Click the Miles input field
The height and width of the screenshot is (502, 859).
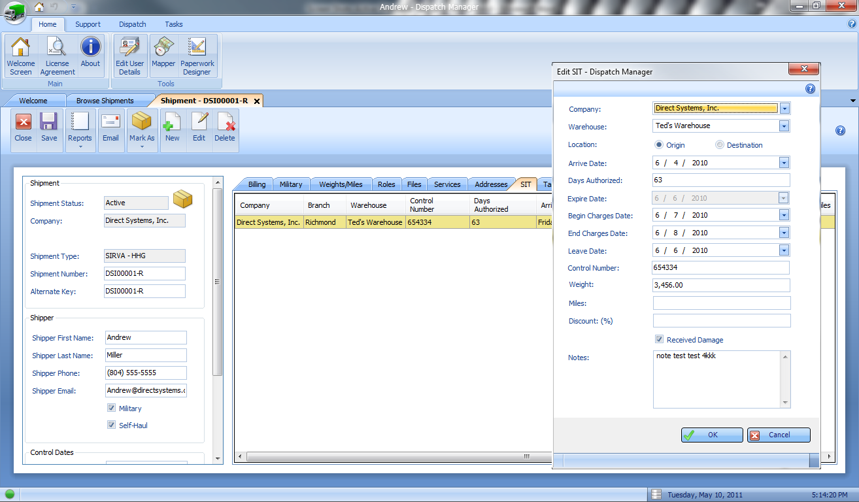[721, 303]
